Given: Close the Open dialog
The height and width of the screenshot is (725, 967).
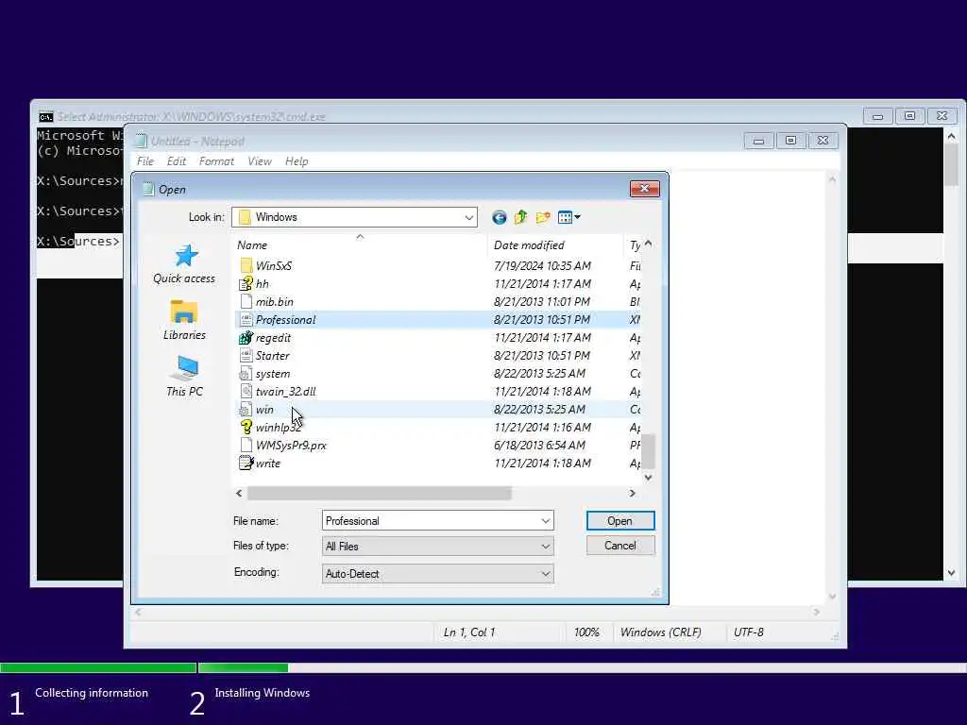Looking at the screenshot, I should pyautogui.click(x=644, y=189).
